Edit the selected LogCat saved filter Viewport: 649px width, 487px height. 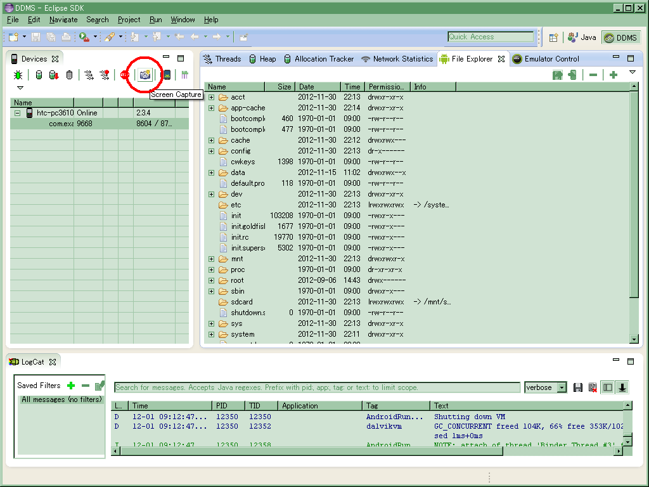[x=100, y=386]
